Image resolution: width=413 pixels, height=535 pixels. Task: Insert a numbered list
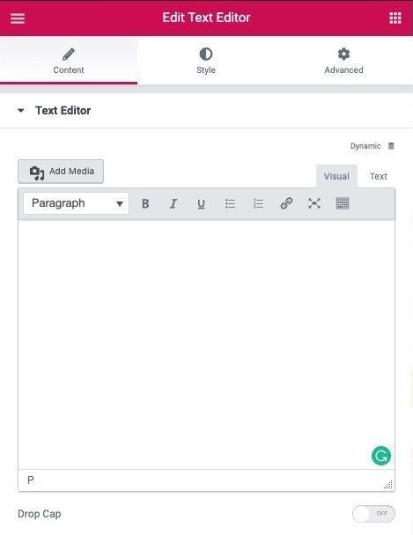258,203
